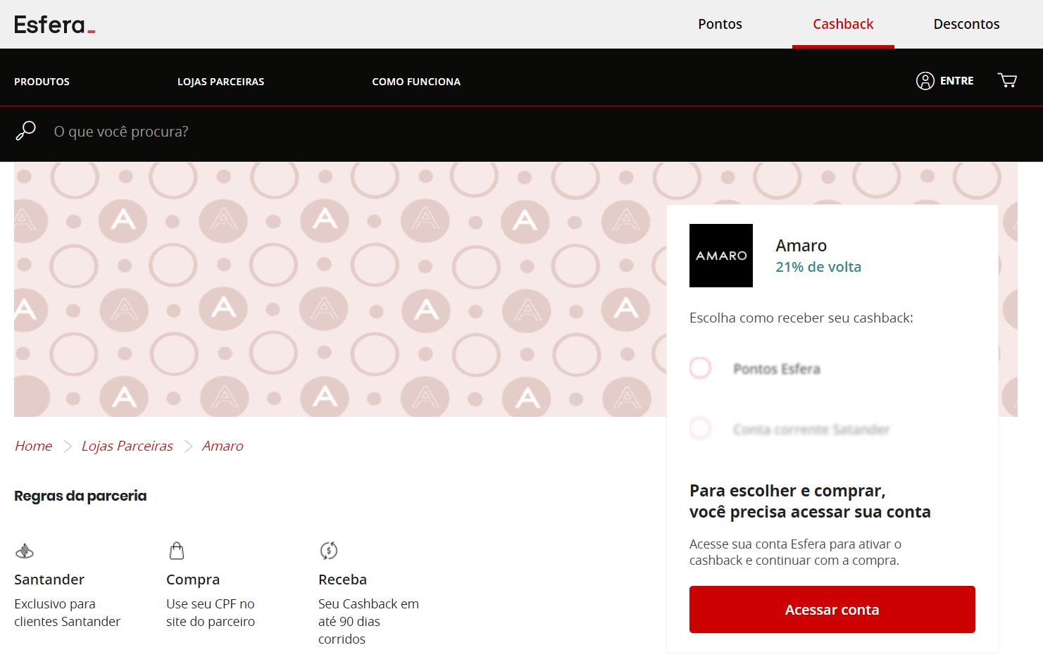1043x657 pixels.
Task: Switch to the Descontos tab
Action: click(966, 24)
